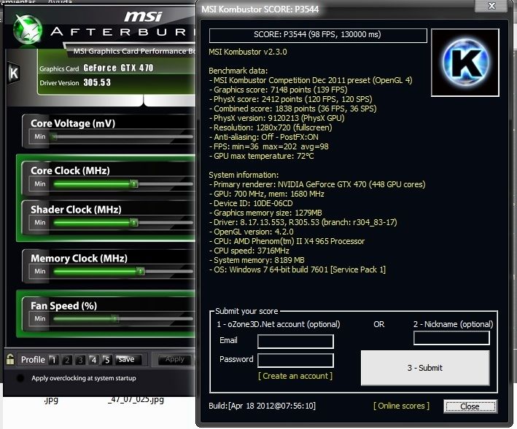Focus the Password input field
Screen dimensions: 517x429
295,361
